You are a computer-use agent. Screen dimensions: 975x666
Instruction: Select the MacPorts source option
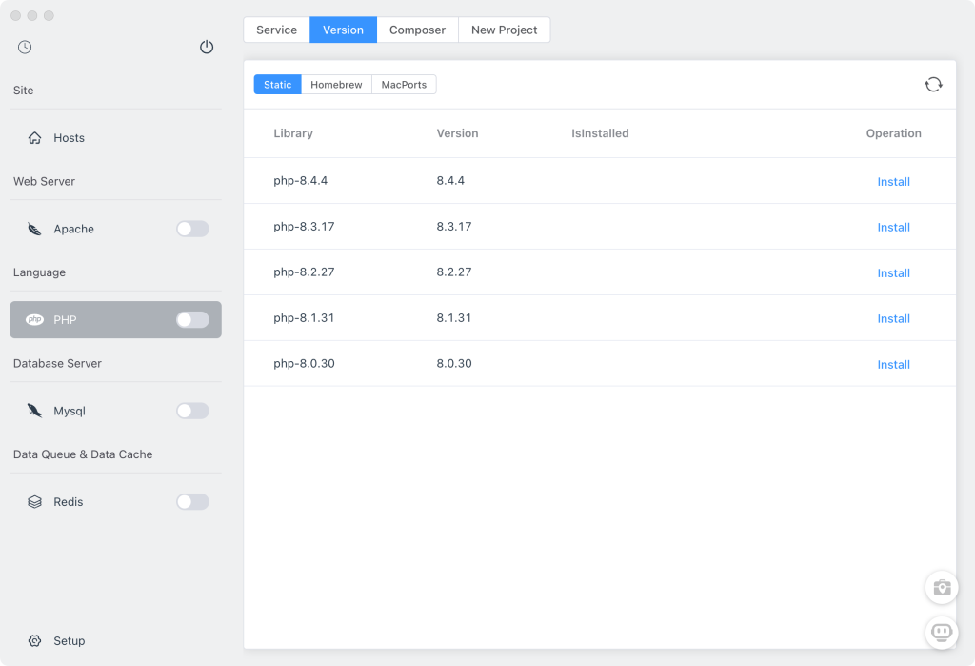coord(404,85)
